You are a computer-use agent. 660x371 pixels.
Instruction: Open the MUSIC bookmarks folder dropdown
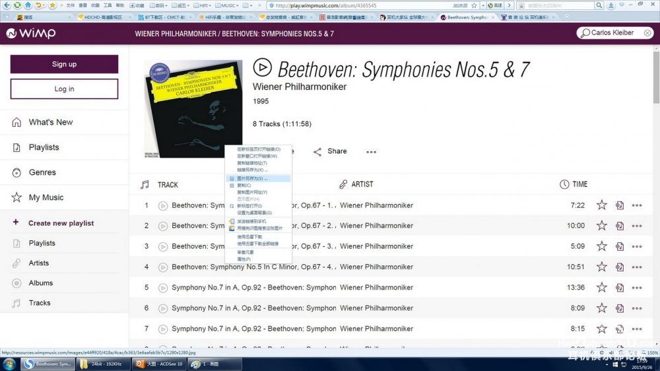point(227,5)
